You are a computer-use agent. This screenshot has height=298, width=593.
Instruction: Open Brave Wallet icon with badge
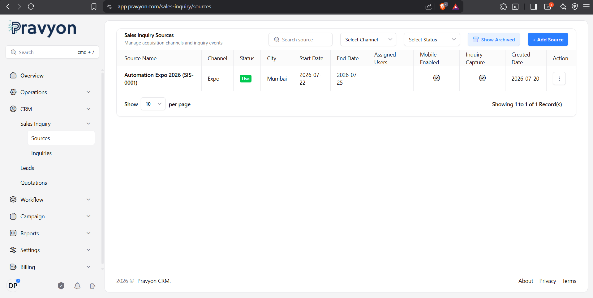pyautogui.click(x=548, y=6)
